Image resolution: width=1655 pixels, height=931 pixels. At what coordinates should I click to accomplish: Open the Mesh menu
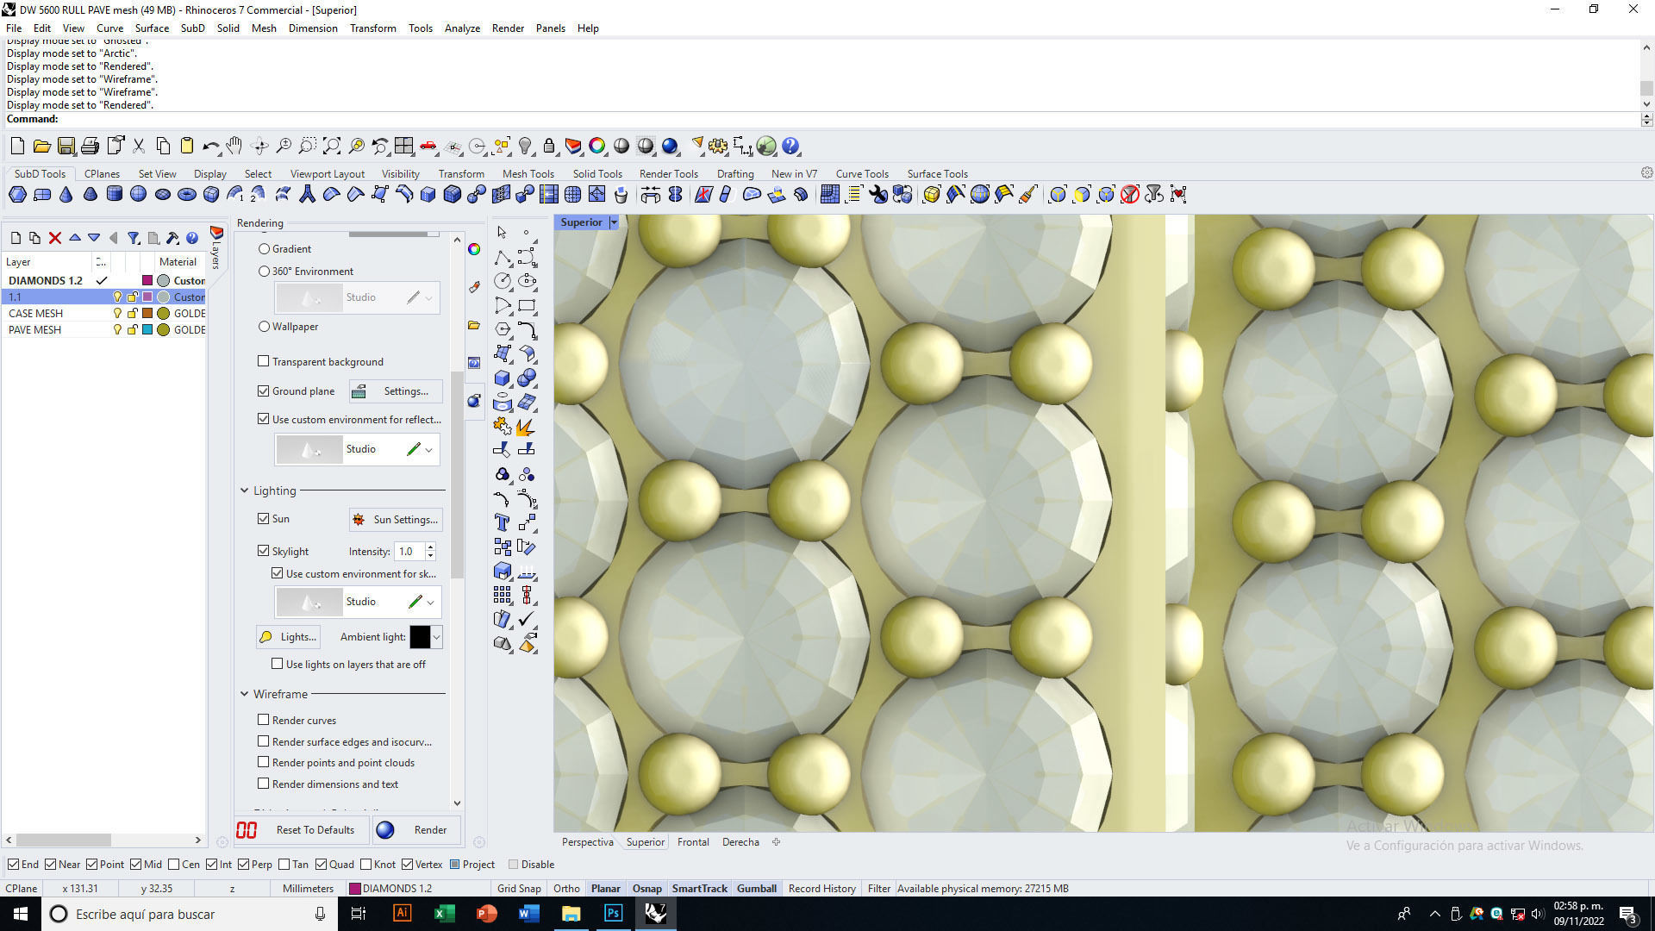point(264,28)
